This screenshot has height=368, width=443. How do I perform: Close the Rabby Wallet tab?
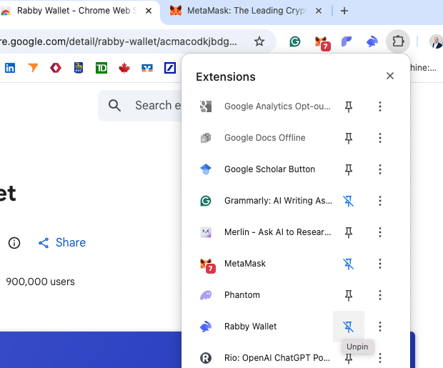click(x=149, y=11)
